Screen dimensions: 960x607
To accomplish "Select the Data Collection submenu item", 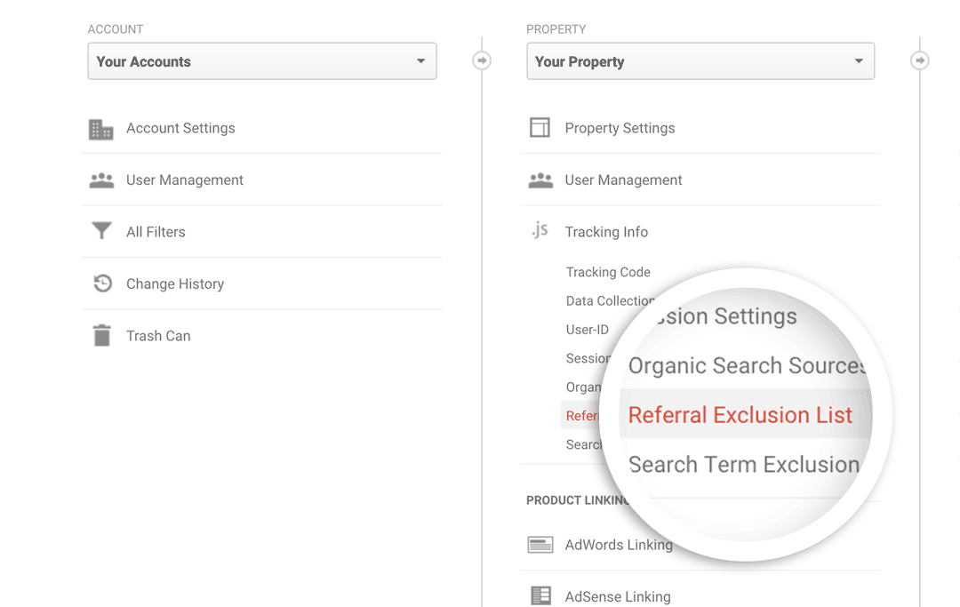I will pyautogui.click(x=610, y=300).
